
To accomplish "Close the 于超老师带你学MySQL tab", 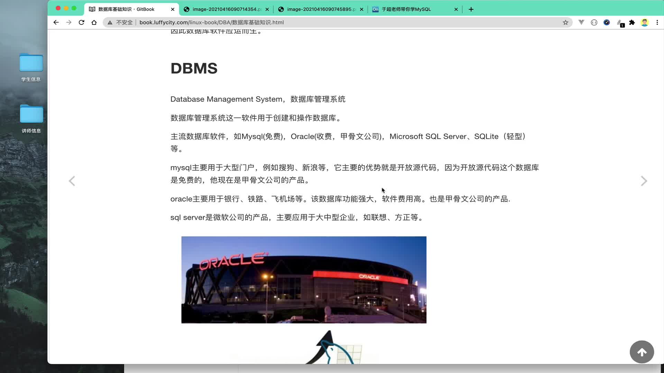I will click(456, 9).
